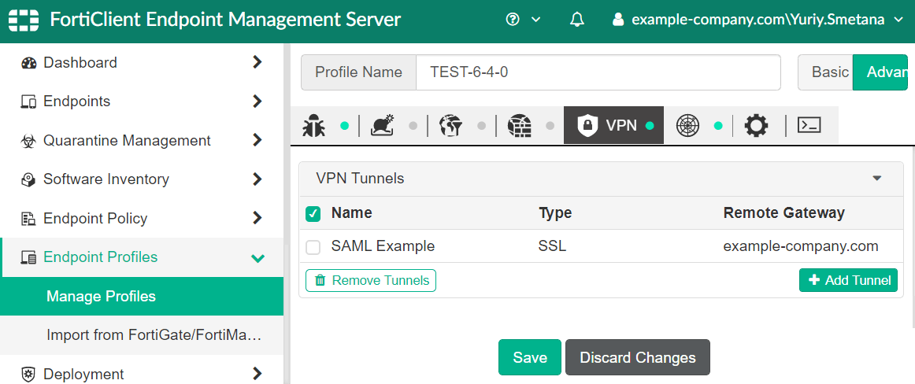Open the Vulnerability Scan radar tab
Screen dimensions: 915x384
687,126
